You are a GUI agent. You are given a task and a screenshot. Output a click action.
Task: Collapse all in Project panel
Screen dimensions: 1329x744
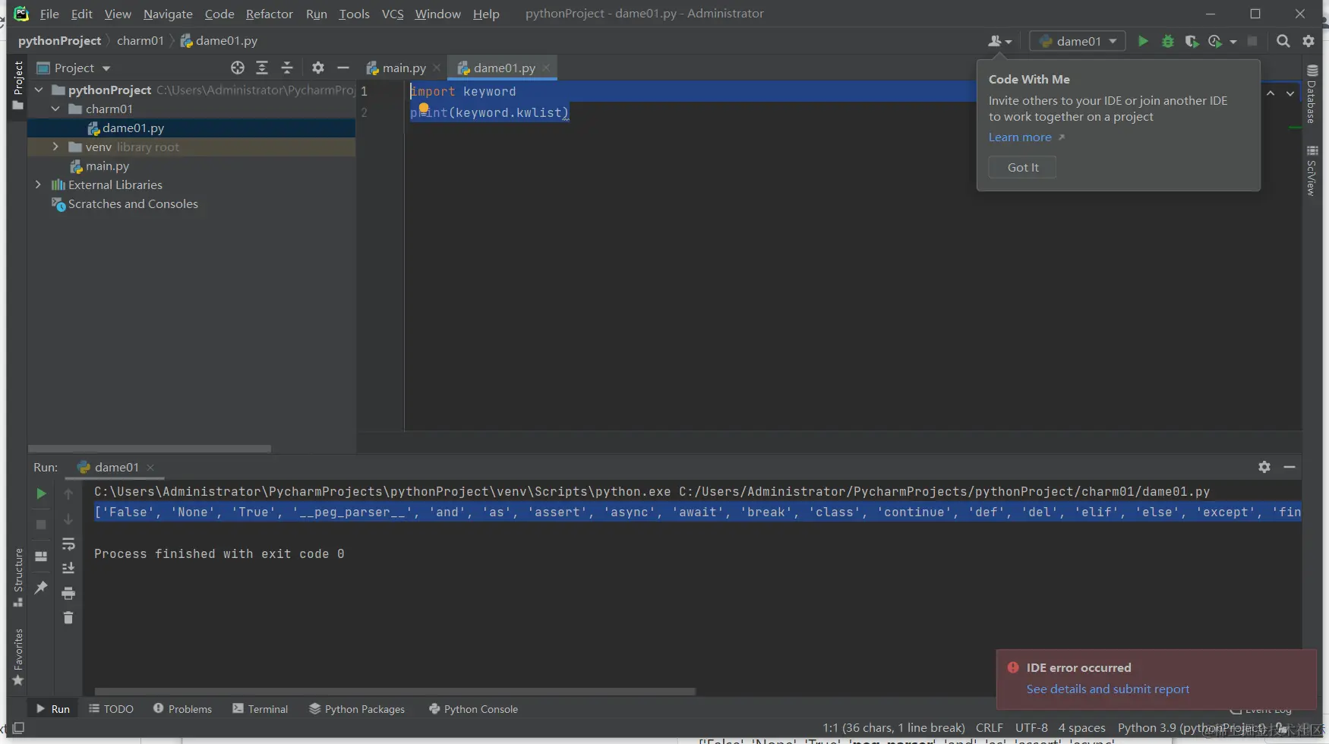(x=287, y=68)
